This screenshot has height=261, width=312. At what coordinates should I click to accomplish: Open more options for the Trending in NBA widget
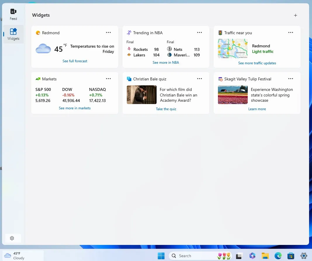click(x=200, y=32)
